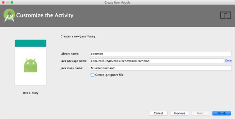Focus the Java class name field

point(161,68)
